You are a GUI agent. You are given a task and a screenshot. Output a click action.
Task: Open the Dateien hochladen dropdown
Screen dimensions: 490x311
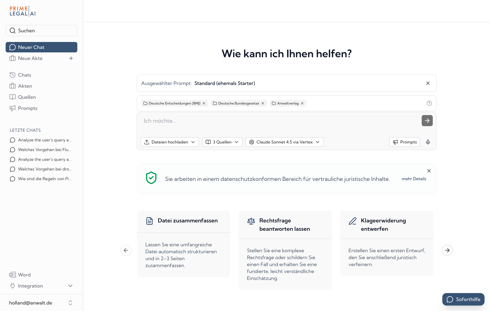pyautogui.click(x=170, y=142)
